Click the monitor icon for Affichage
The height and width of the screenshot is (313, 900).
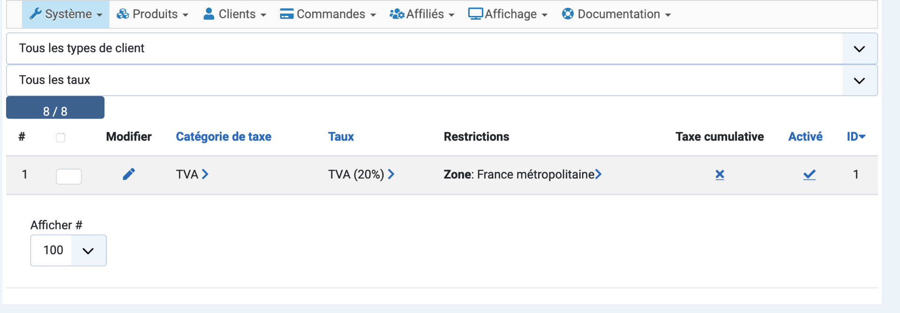pos(475,14)
